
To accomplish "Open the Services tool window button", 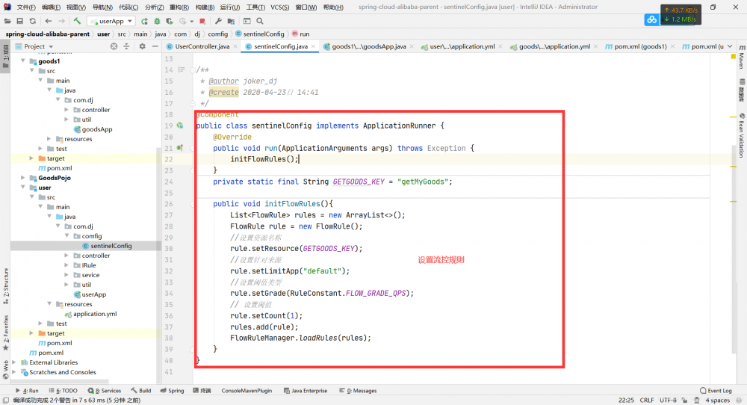I will pos(108,390).
